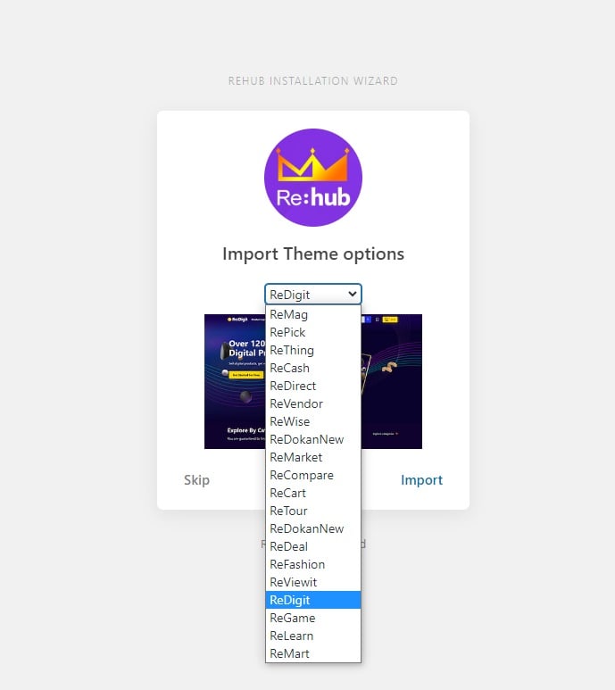Click the Re:hub crown logo
The height and width of the screenshot is (690, 615).
click(312, 178)
